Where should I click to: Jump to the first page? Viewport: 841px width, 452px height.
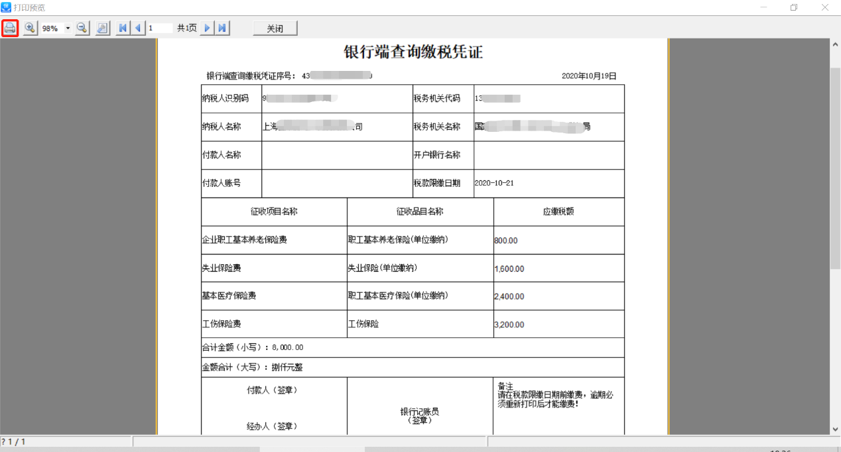[123, 28]
